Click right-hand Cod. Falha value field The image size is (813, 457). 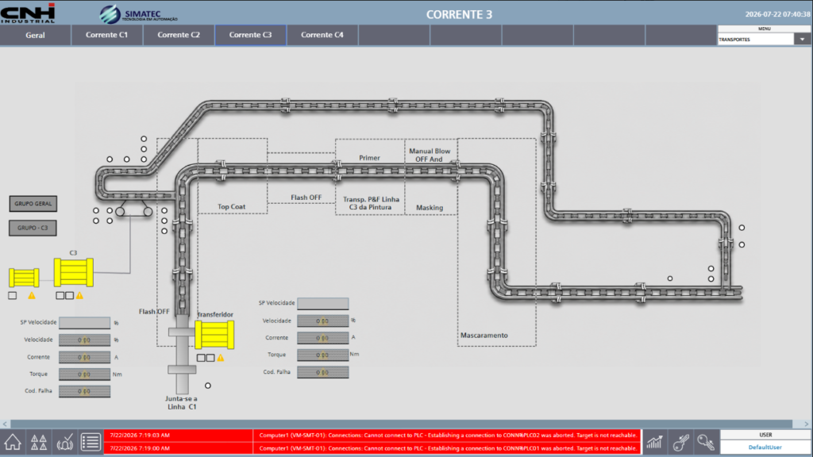tap(322, 372)
